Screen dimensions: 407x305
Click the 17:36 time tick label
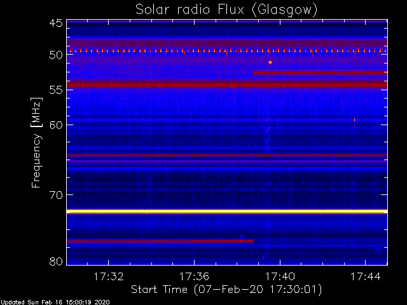194,276
